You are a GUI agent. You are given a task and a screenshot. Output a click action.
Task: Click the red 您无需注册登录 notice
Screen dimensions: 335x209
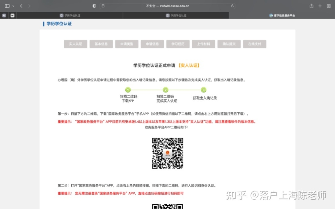(121, 193)
